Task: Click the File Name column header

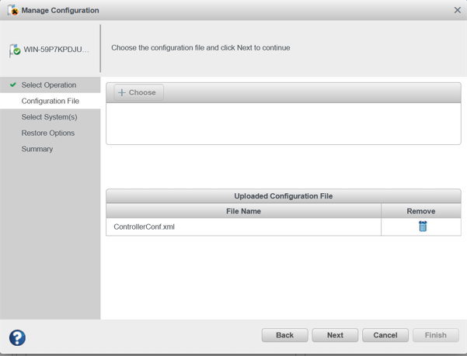Action: click(x=243, y=211)
